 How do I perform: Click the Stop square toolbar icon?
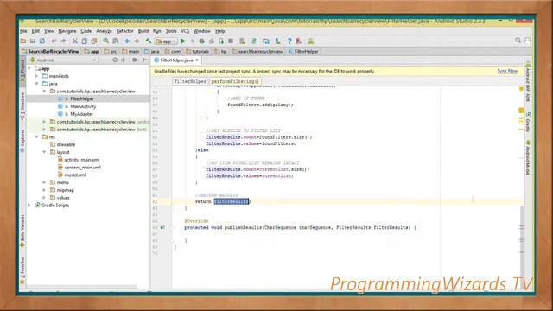coord(231,41)
